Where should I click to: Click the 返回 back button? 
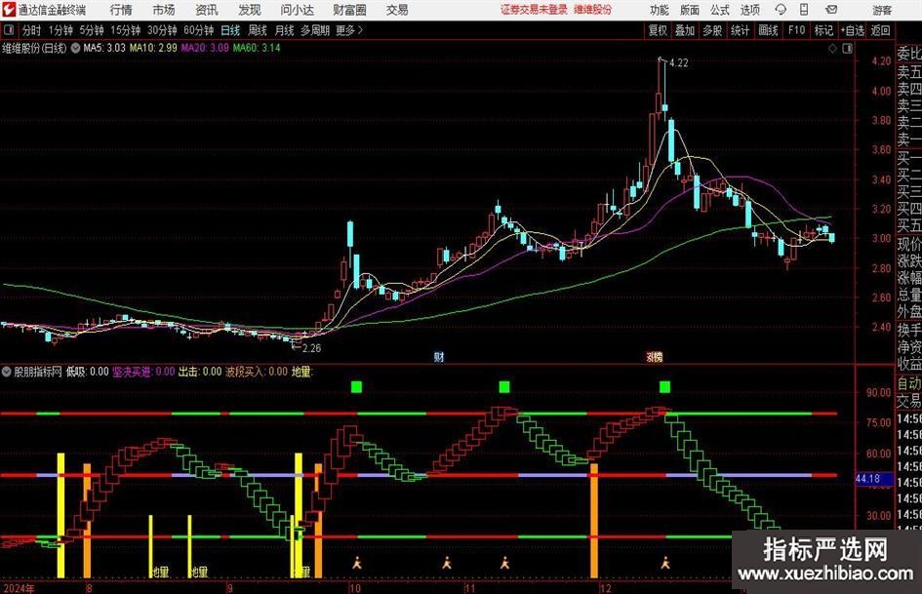point(880,30)
